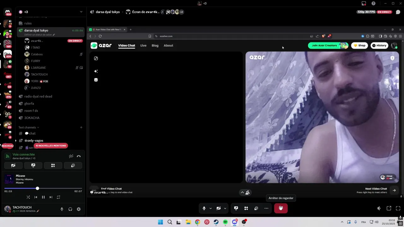Open Discord help question icon
This screenshot has height=227, width=404.
coord(373,3)
